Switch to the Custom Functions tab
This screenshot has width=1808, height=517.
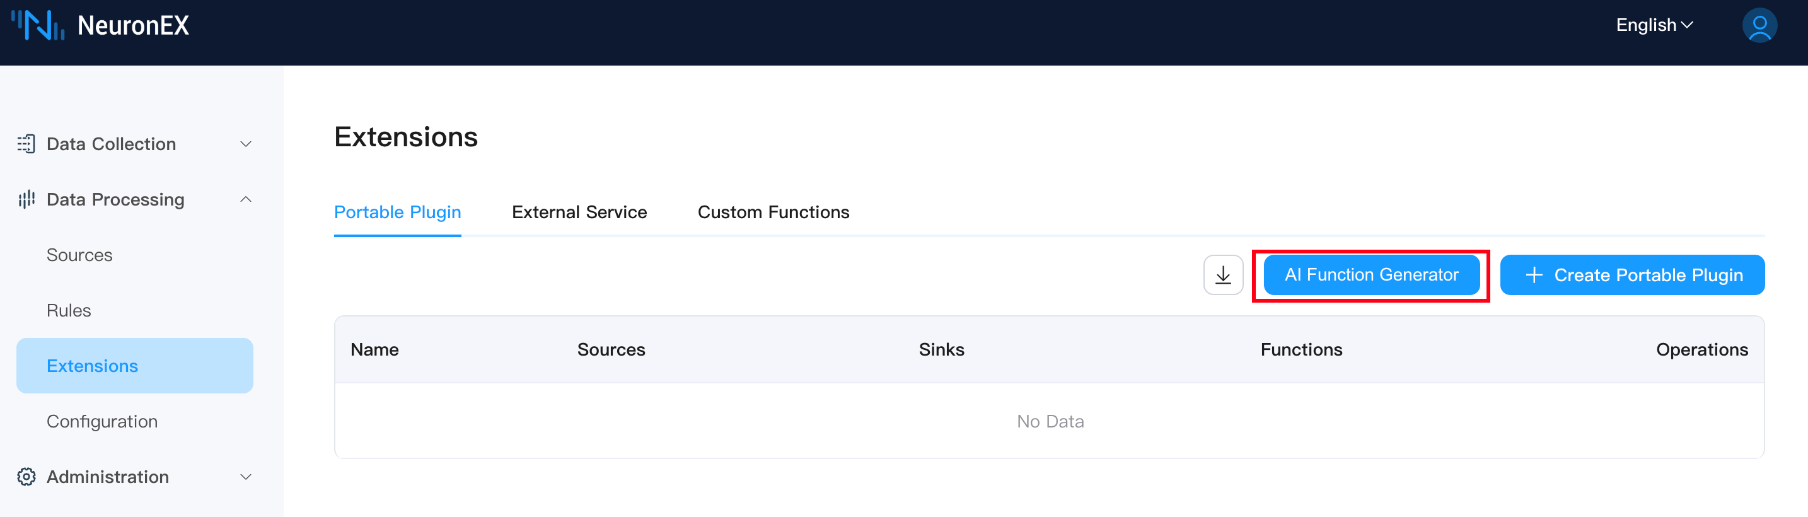(x=773, y=212)
